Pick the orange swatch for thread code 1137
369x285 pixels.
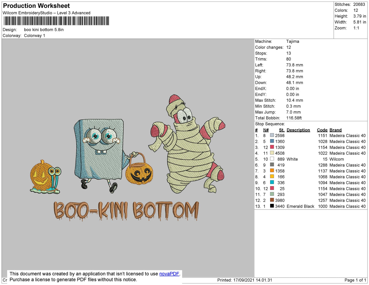point(272,171)
